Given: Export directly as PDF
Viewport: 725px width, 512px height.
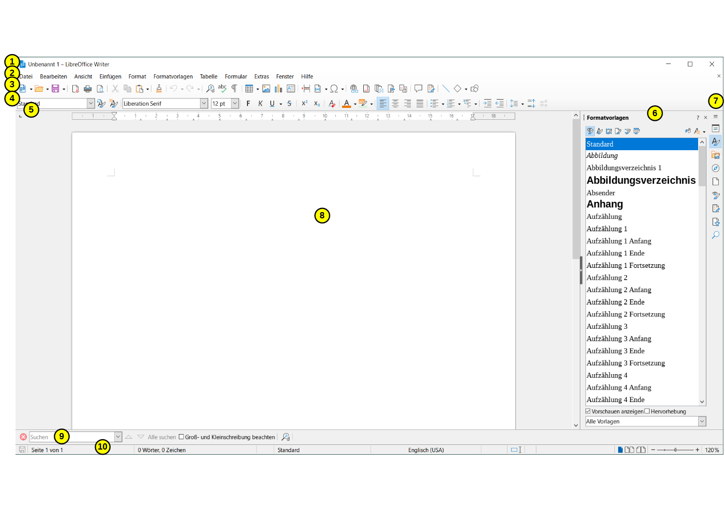Looking at the screenshot, I should 75,89.
